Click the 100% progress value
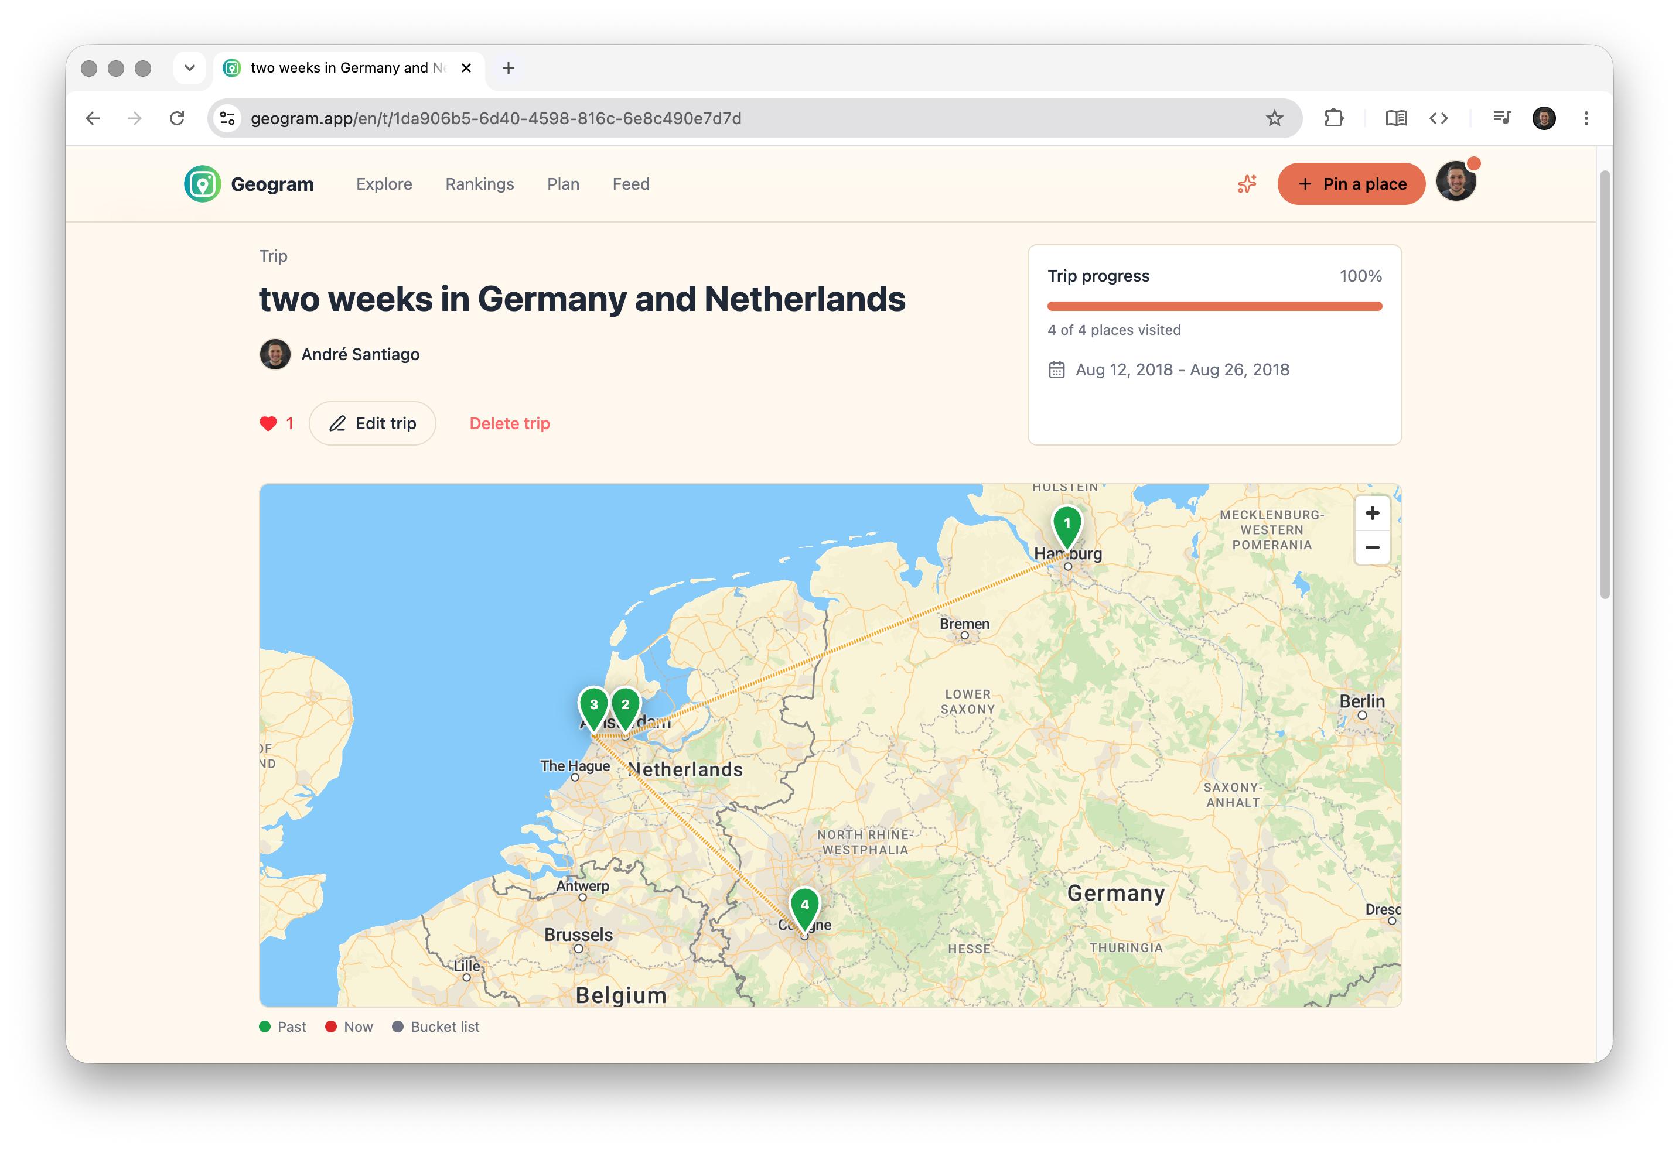The height and width of the screenshot is (1150, 1679). [x=1360, y=276]
